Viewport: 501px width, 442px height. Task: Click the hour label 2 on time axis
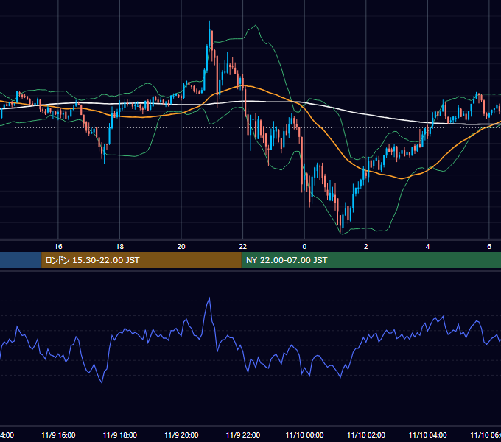(366, 247)
